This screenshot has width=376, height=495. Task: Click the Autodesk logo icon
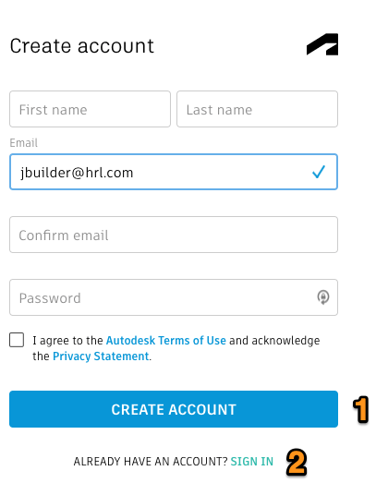[322, 44]
